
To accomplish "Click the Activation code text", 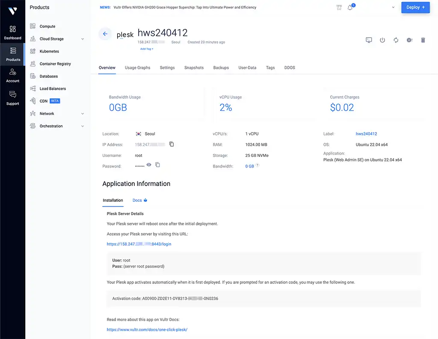I will click(x=165, y=298).
